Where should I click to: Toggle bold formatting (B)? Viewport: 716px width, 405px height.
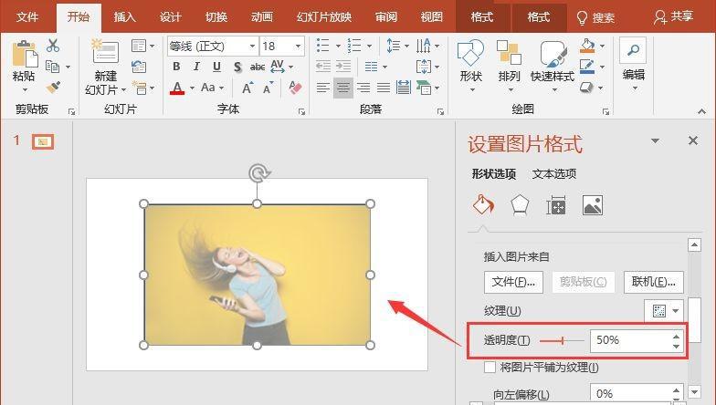pyautogui.click(x=176, y=67)
